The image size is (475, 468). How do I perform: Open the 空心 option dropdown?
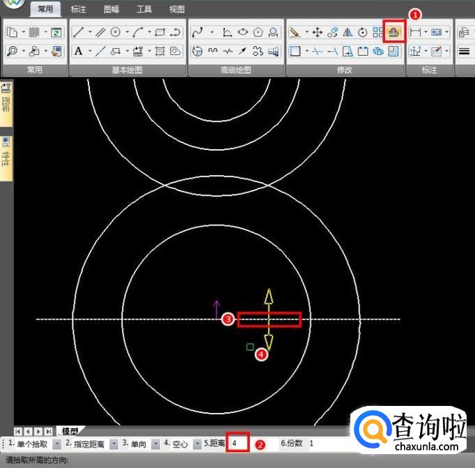(197, 444)
